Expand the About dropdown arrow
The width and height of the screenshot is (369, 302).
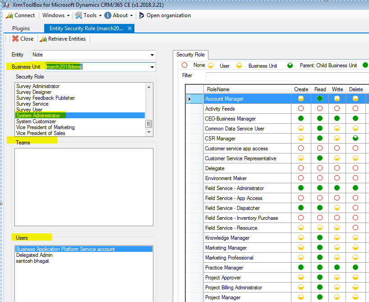click(131, 15)
